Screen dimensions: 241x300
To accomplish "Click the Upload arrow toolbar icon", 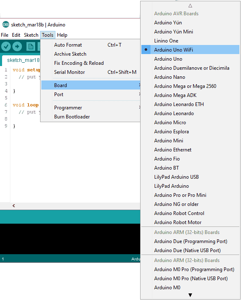I will pyautogui.click(x=17, y=47).
